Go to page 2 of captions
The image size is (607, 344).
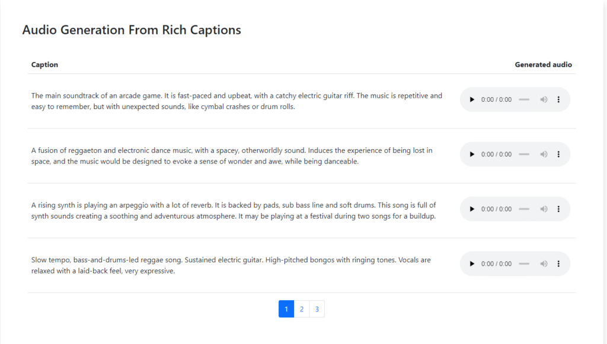pos(302,309)
